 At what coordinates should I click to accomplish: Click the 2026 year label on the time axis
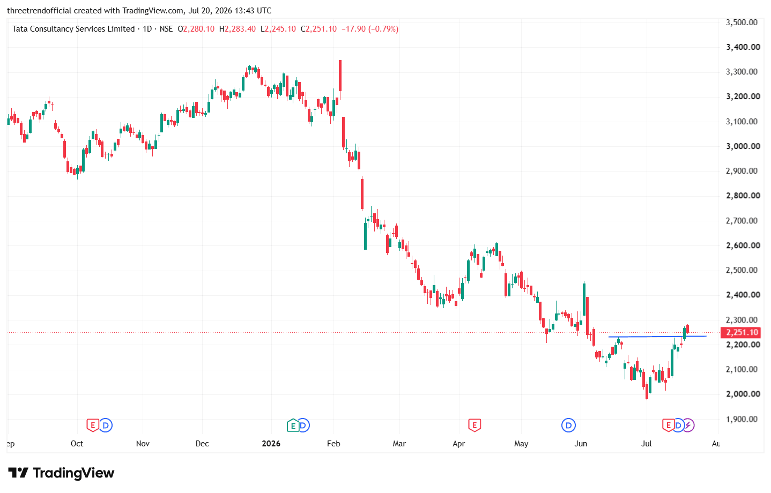(271, 444)
